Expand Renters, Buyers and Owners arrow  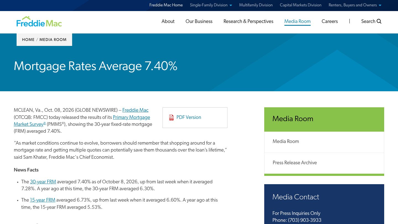click(380, 5)
